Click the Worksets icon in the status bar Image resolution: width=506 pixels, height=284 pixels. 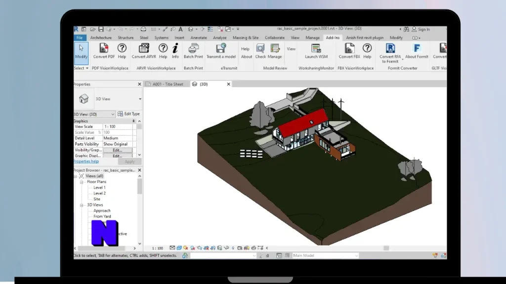tap(185, 255)
